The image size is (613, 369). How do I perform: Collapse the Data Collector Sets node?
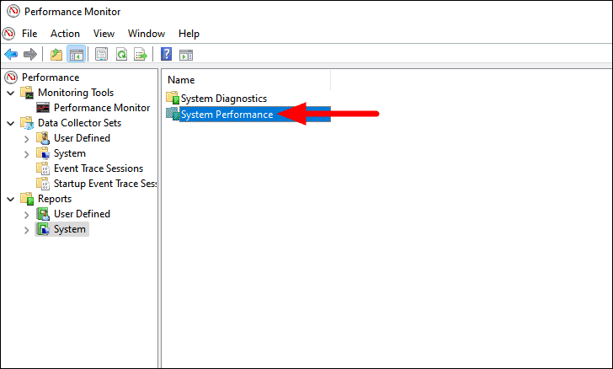coord(11,123)
